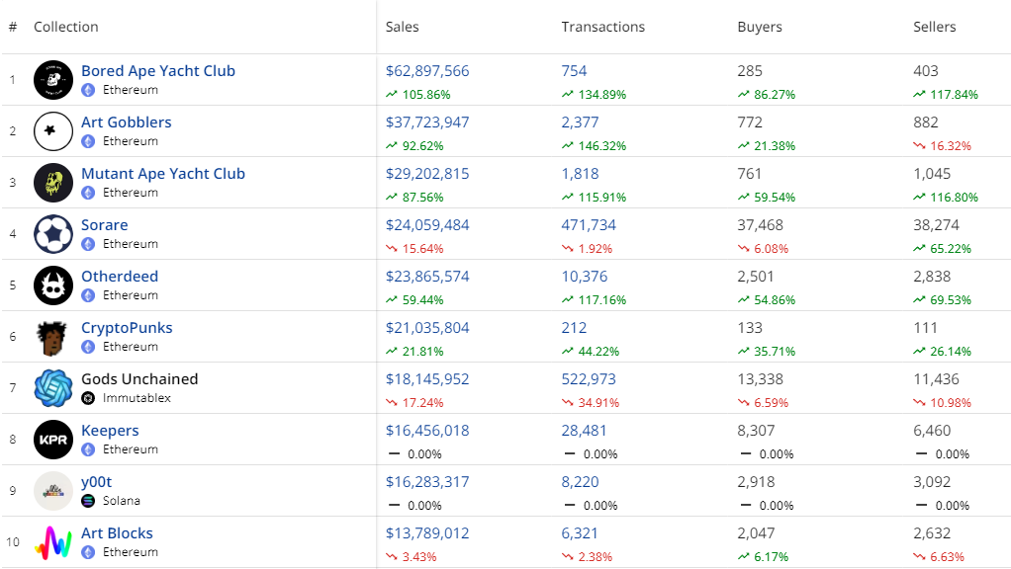Click the Gods Unchained blue icon

click(x=53, y=388)
